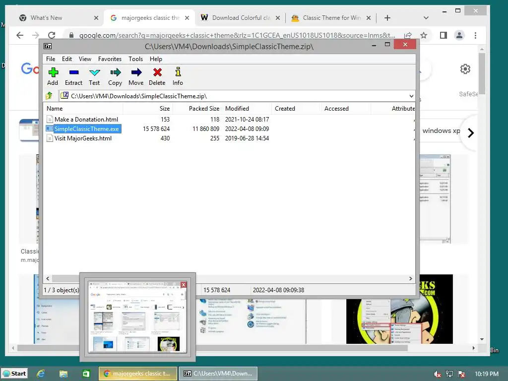Switch to Classic Theme for Win tab
Screen dimensions: 508x381
click(x=331, y=18)
